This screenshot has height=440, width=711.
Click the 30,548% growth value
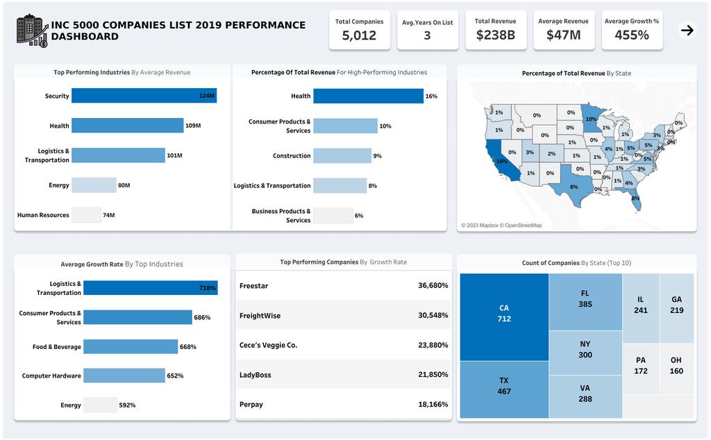click(x=433, y=315)
